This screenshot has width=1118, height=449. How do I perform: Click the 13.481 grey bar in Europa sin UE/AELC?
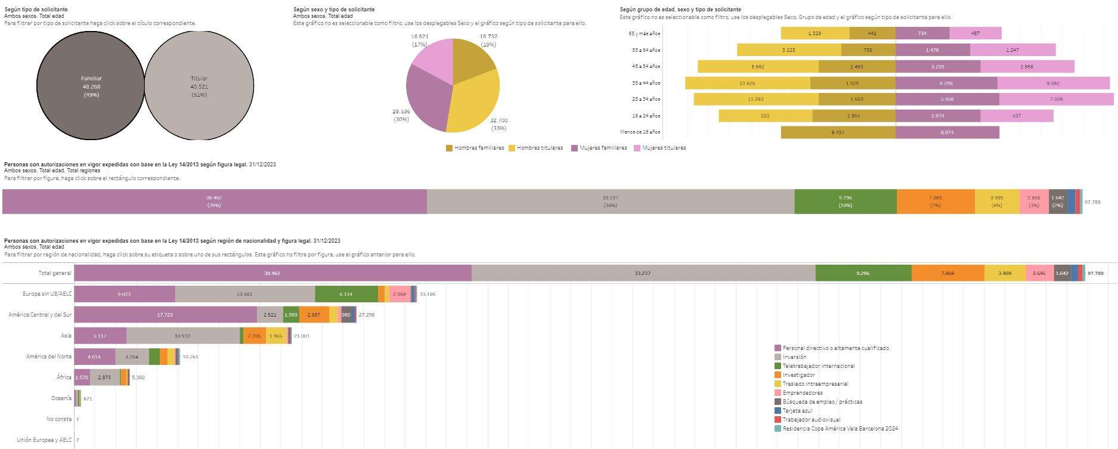tap(245, 294)
